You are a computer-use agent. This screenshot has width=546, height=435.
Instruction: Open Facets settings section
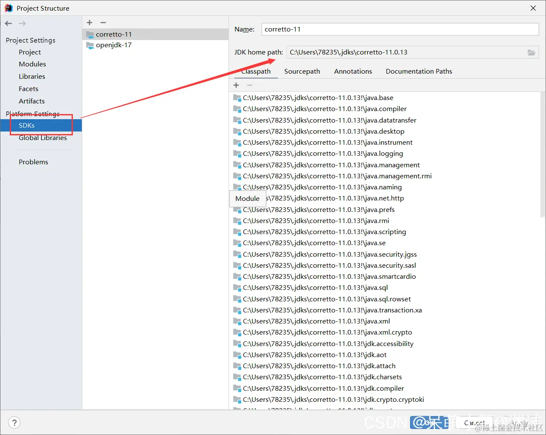(29, 89)
